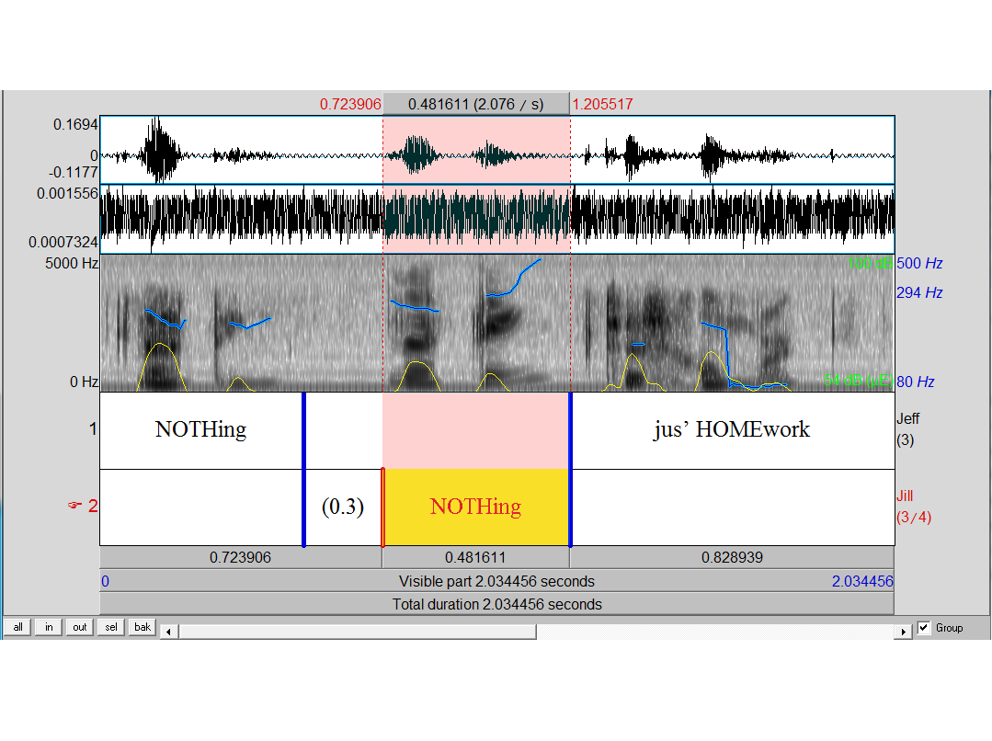Select the yellow NOTHing interval on tier 2

click(475, 507)
